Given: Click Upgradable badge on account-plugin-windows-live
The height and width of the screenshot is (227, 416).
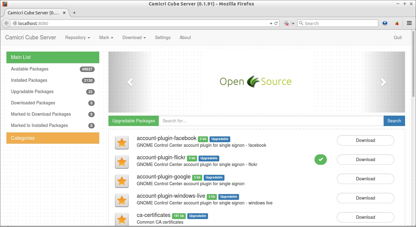Looking at the screenshot, I should click(228, 196).
